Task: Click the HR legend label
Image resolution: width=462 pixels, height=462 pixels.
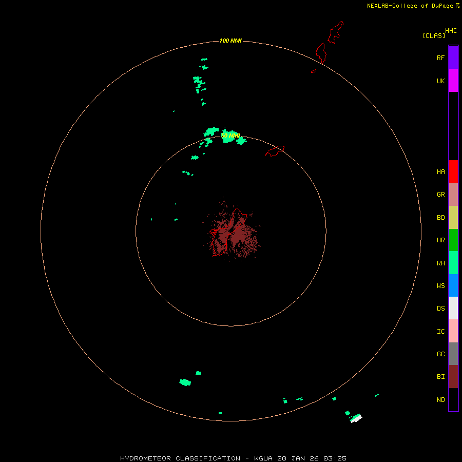Action: [440, 240]
